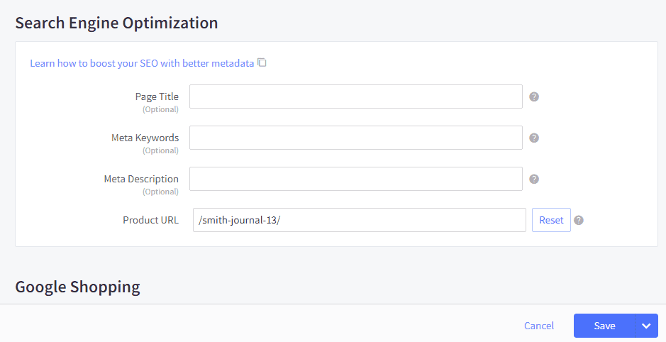Focus the Page Title input field
666x342 pixels.
[x=356, y=96]
